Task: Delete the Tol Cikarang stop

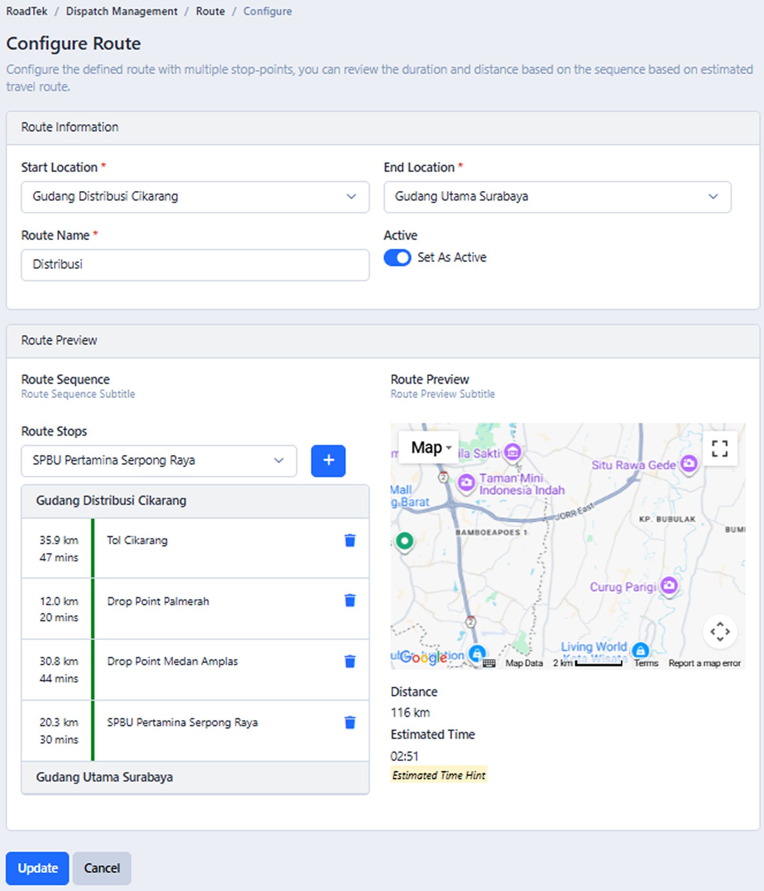Action: click(350, 540)
